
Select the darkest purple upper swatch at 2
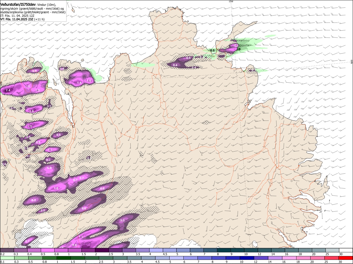(102, 250)
